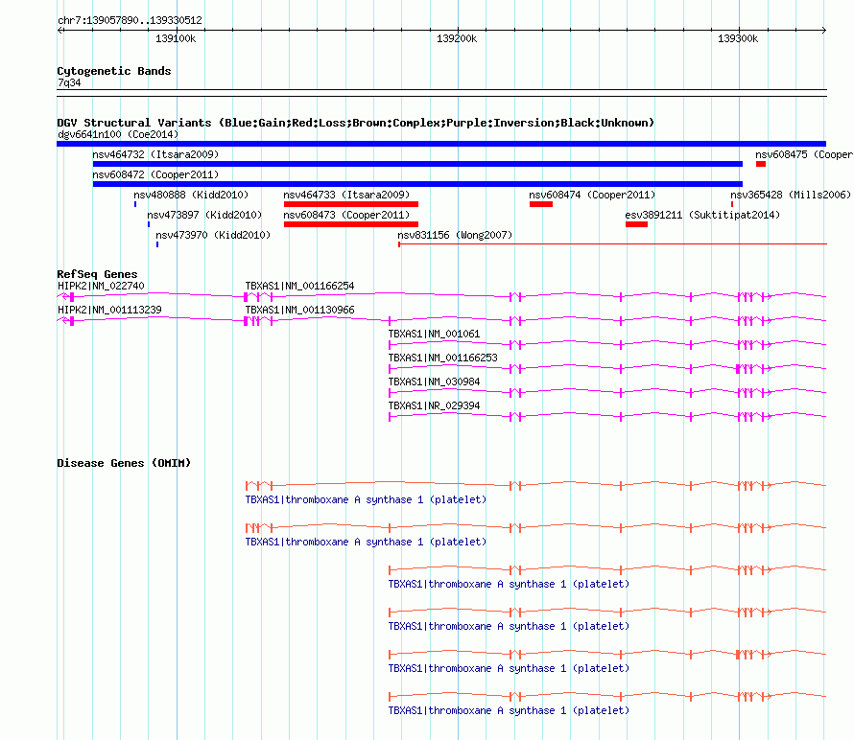Open the RefSeq Genes track heading
Screen dimensions: 854x740
97,274
